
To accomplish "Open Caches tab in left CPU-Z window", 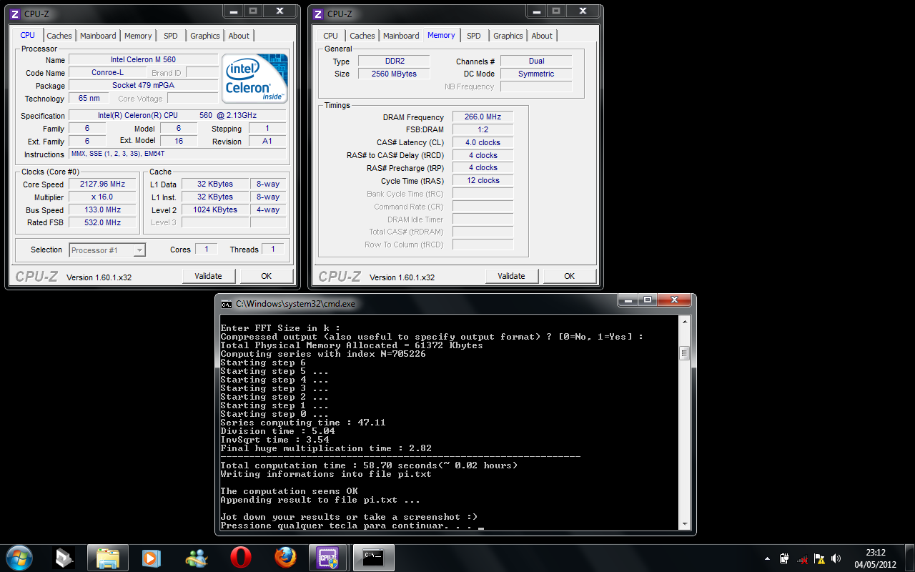I will click(x=59, y=36).
